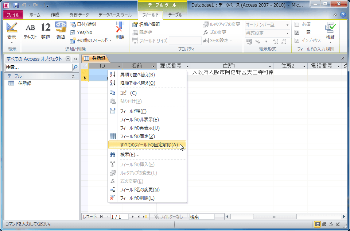Add a 通貨 currency field
Image resolution: width=350 pixels, height=231 pixels.
point(61,31)
